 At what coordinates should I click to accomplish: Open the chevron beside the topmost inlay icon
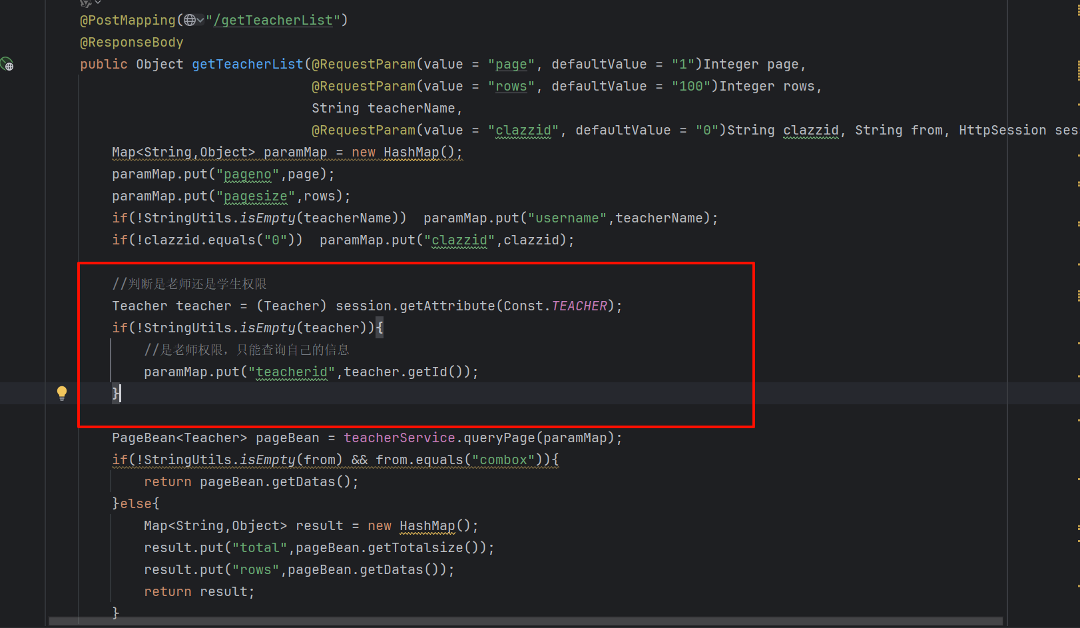(x=98, y=3)
